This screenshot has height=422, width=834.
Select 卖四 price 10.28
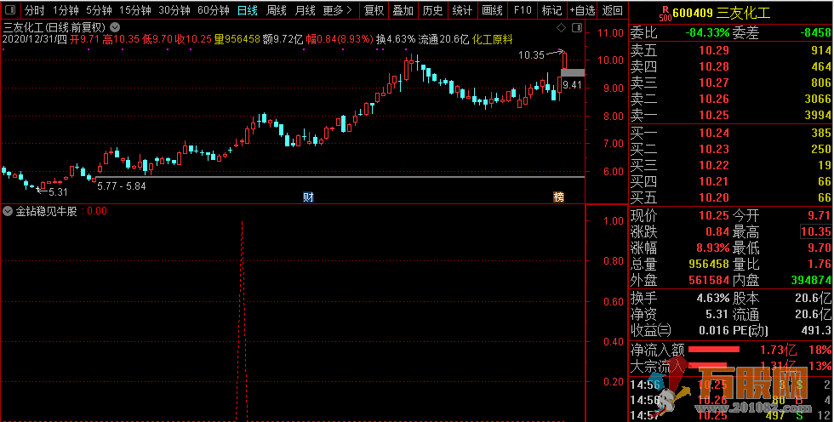714,66
